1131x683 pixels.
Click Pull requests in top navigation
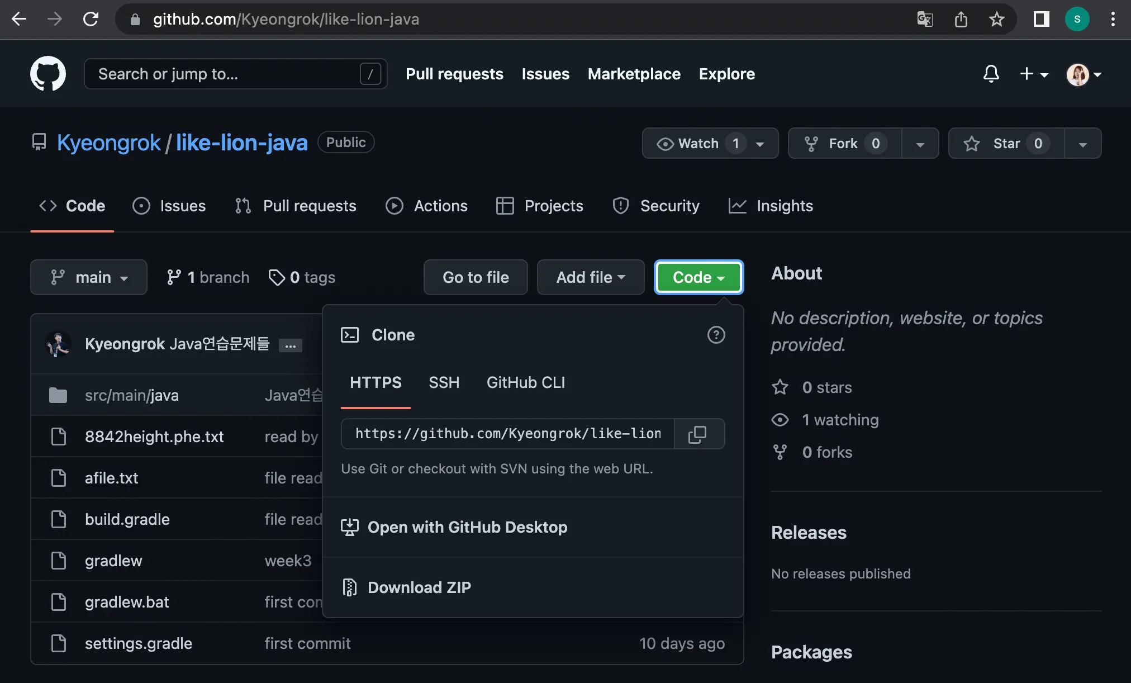(x=454, y=74)
